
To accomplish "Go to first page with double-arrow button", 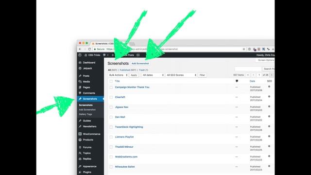I will tap(248, 75).
